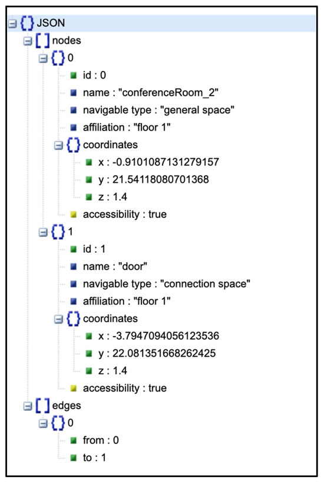324x483 pixels.
Task: Collapse node 0 object
Action: (44, 58)
